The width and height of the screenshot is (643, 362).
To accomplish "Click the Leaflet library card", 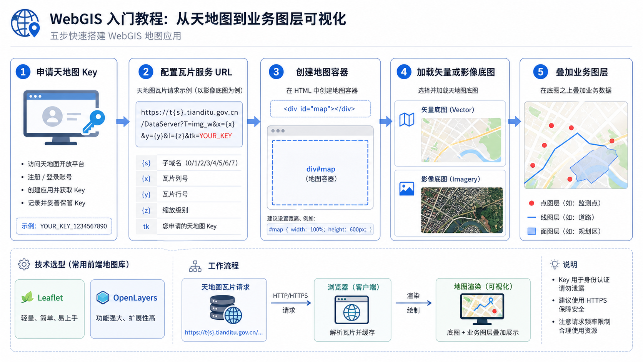I will (x=50, y=309).
